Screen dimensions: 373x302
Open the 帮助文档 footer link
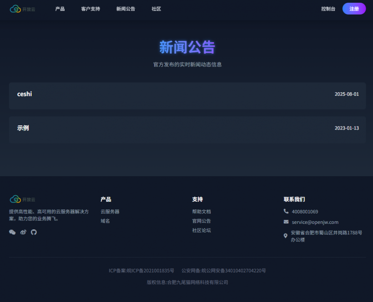click(202, 212)
